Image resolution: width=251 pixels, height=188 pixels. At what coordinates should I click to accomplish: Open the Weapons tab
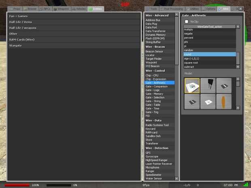click(x=62, y=9)
